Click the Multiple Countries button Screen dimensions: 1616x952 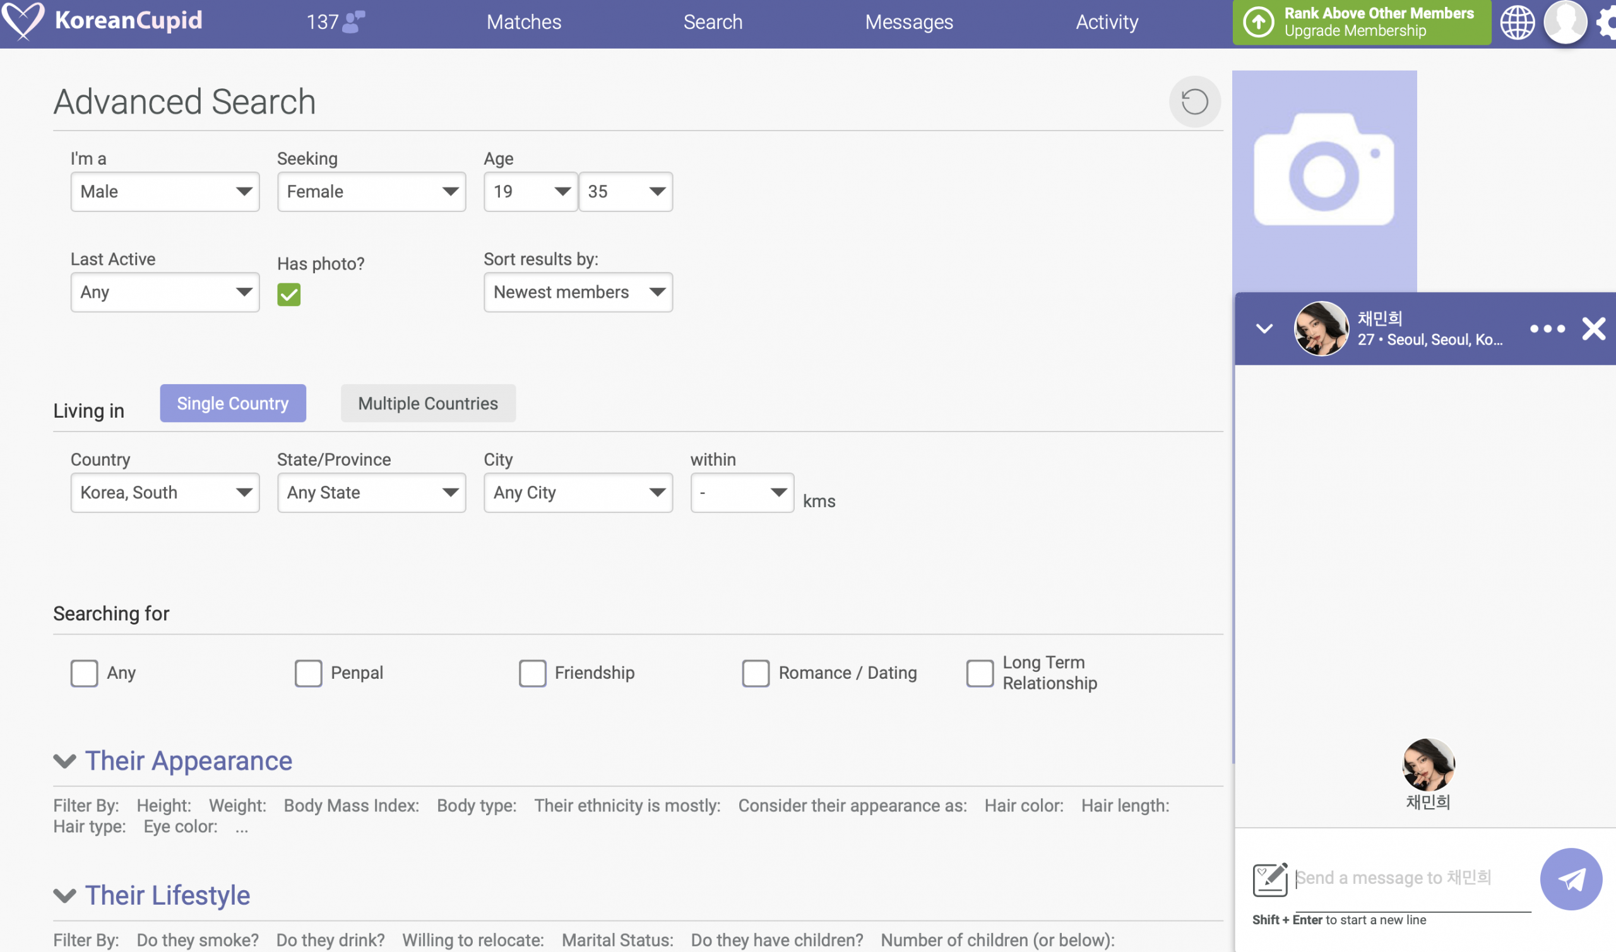427,403
